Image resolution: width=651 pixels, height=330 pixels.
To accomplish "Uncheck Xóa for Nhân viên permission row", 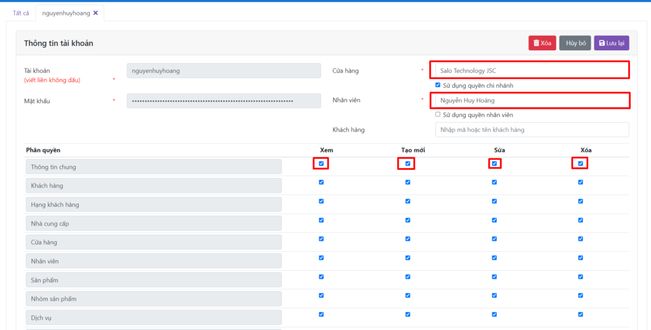I will 580,258.
